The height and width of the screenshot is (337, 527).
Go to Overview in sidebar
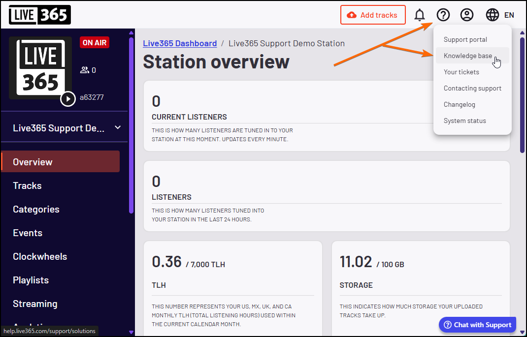pos(61,161)
